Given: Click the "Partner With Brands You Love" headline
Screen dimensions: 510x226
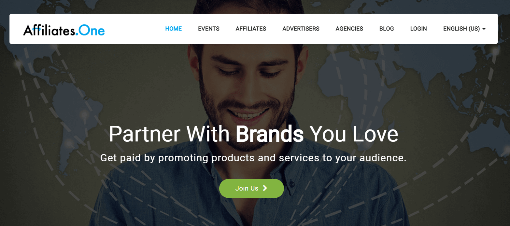Looking at the screenshot, I should tap(253, 134).
